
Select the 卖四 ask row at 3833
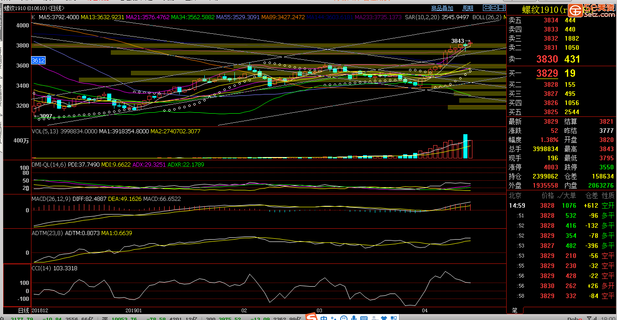tap(561, 29)
